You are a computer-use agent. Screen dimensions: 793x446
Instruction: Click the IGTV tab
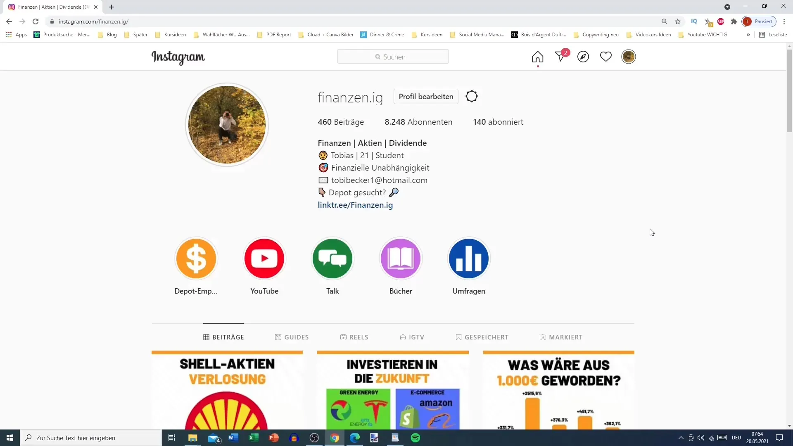click(413, 337)
